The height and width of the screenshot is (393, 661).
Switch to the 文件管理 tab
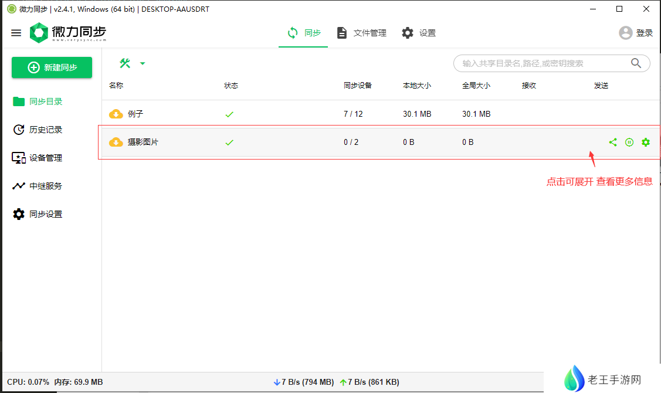[362, 33]
